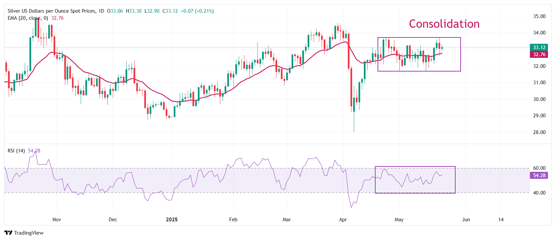Image resolution: width=556 pixels, height=240 pixels.
Task: Click the 2025 label on time axis
Action: click(x=172, y=220)
